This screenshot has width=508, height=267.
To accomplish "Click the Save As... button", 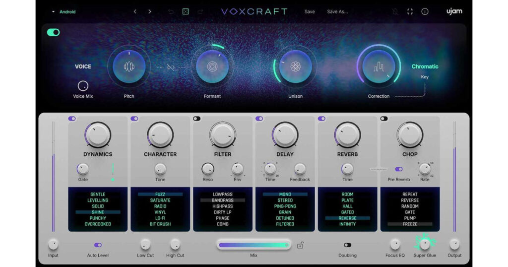I will click(x=337, y=12).
